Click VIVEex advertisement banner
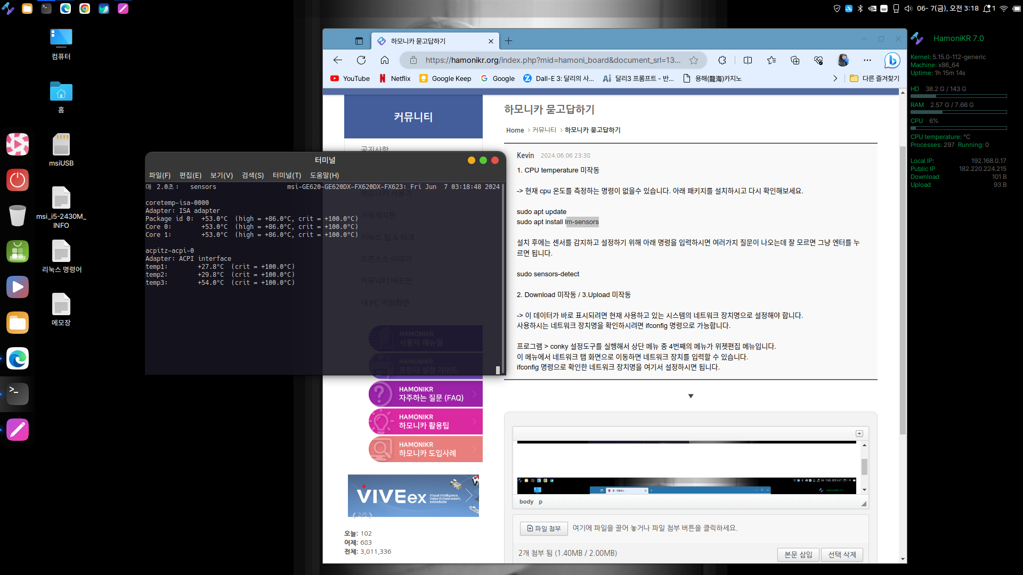Screen dimensions: 1023x575 (x=413, y=496)
